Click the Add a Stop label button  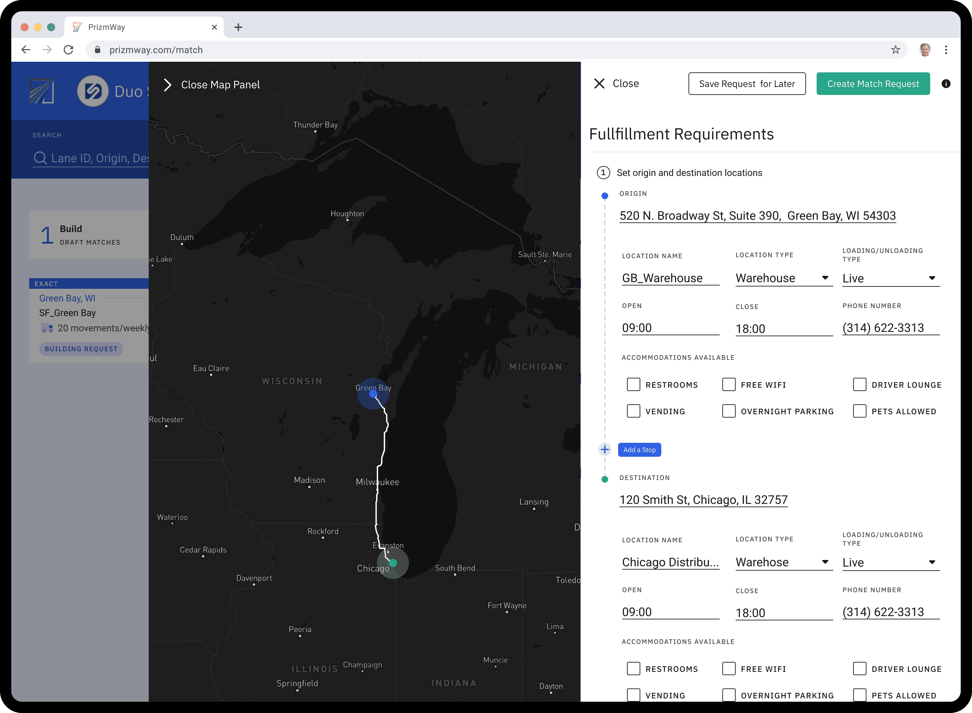(x=639, y=450)
